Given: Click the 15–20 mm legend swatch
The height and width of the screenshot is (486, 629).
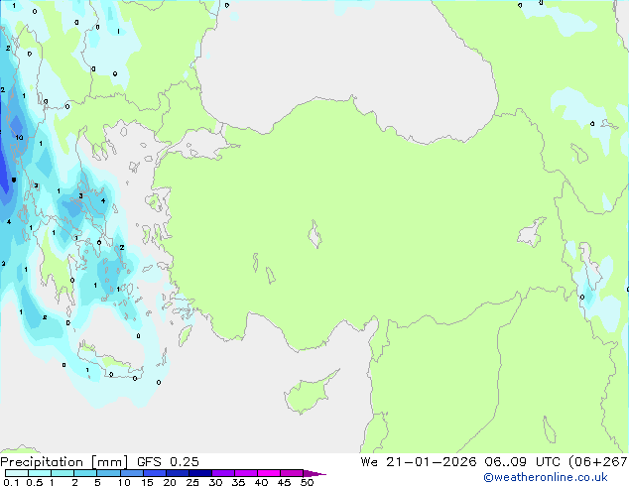Looking at the screenshot, I should (155, 473).
